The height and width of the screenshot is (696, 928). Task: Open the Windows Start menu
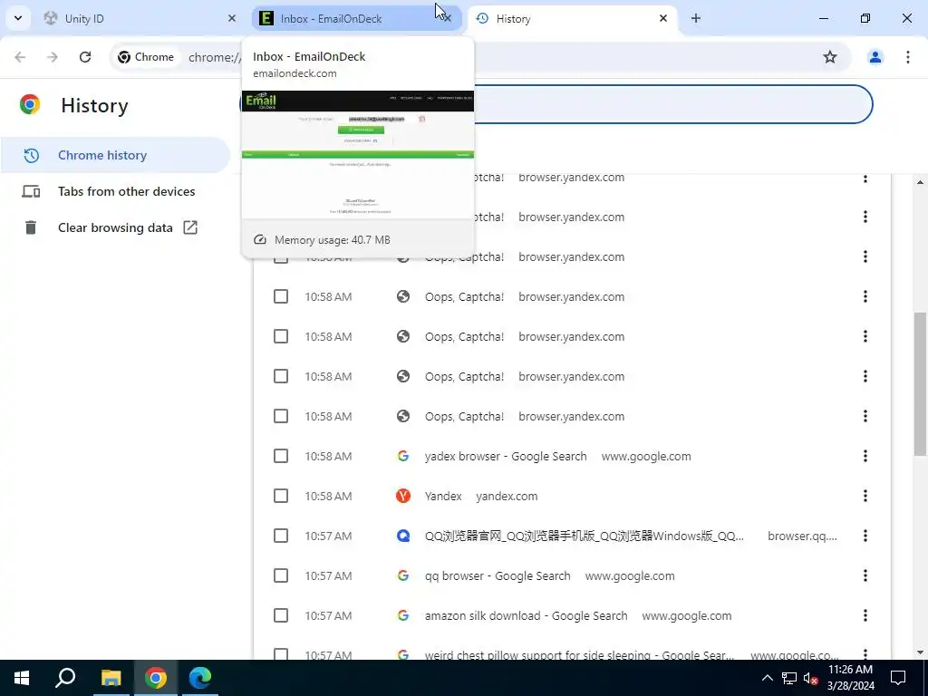coord(22,678)
